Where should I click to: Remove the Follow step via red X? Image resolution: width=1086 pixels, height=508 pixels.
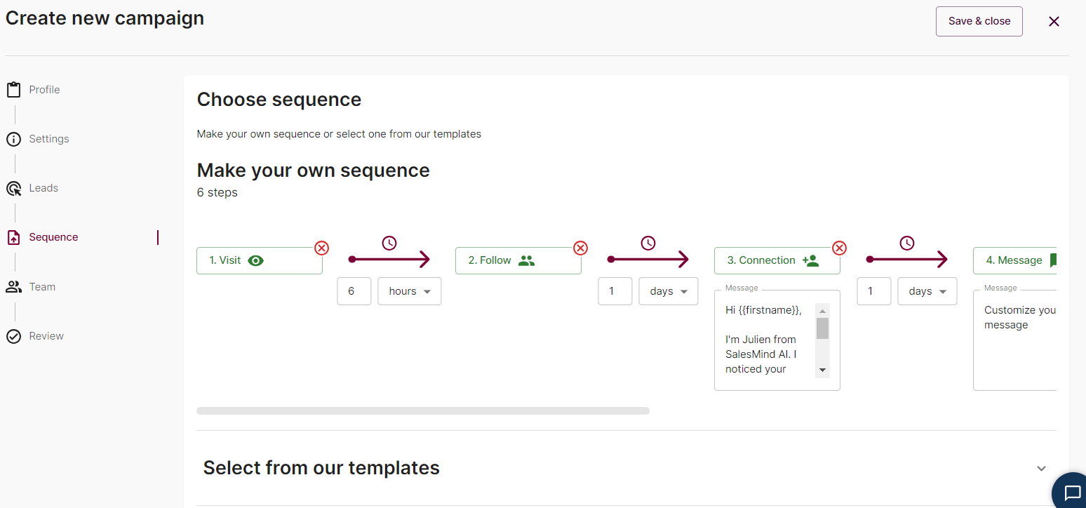pyautogui.click(x=580, y=248)
